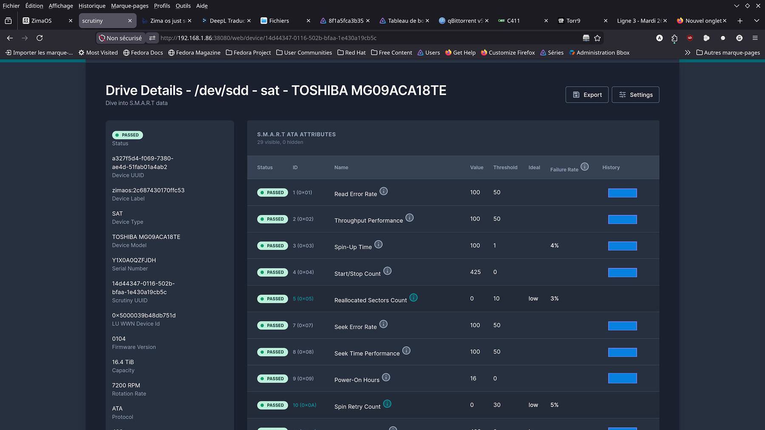
Task: Click the circled A extension icon
Action: (660, 38)
